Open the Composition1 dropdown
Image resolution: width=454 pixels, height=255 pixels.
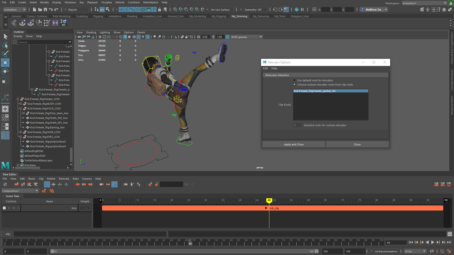point(20,191)
